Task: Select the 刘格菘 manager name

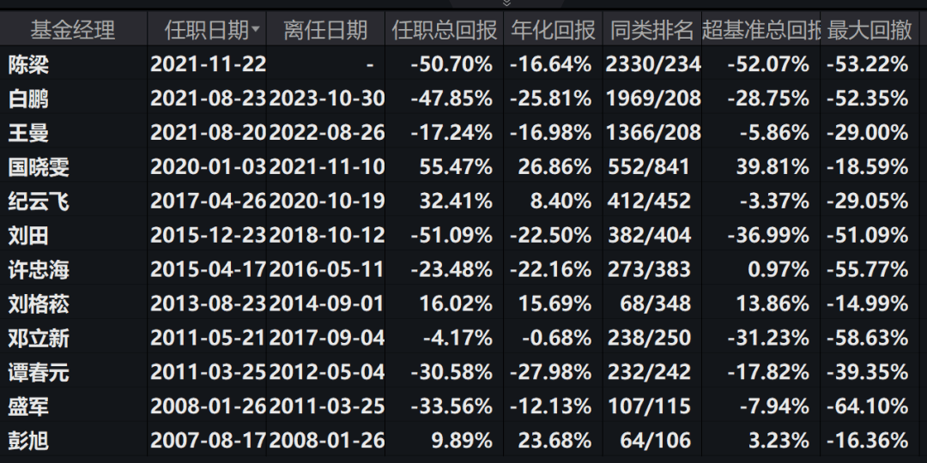Action: click(x=39, y=304)
